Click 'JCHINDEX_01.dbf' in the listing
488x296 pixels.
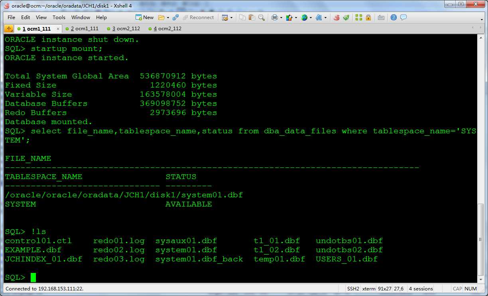(x=43, y=259)
